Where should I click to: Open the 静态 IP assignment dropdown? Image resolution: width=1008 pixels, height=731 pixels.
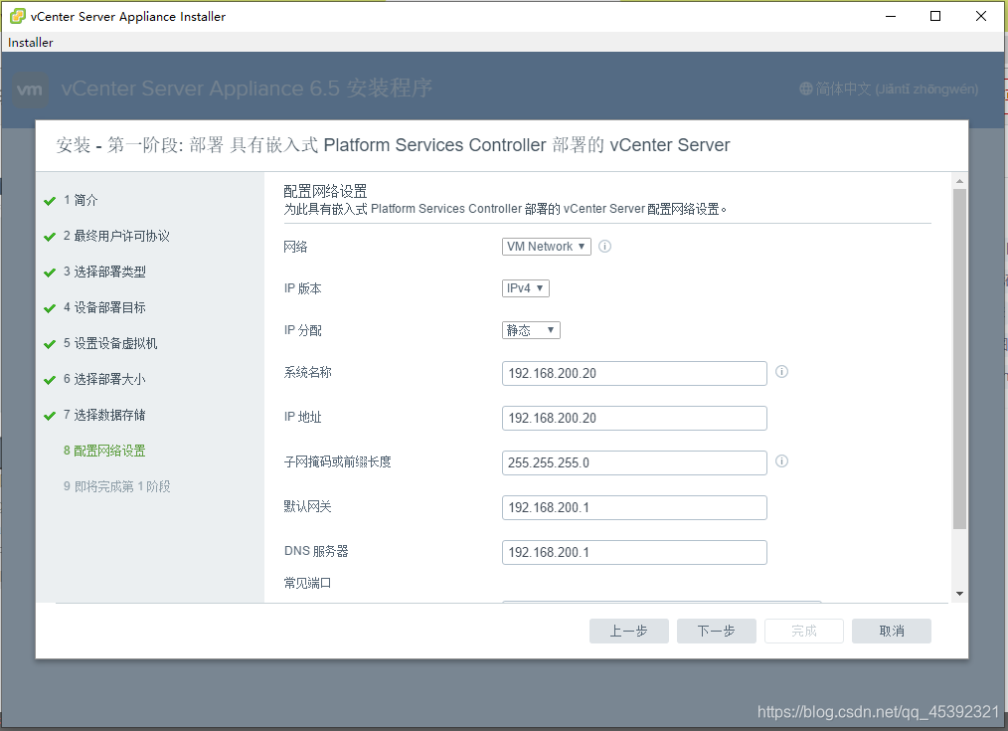(531, 330)
